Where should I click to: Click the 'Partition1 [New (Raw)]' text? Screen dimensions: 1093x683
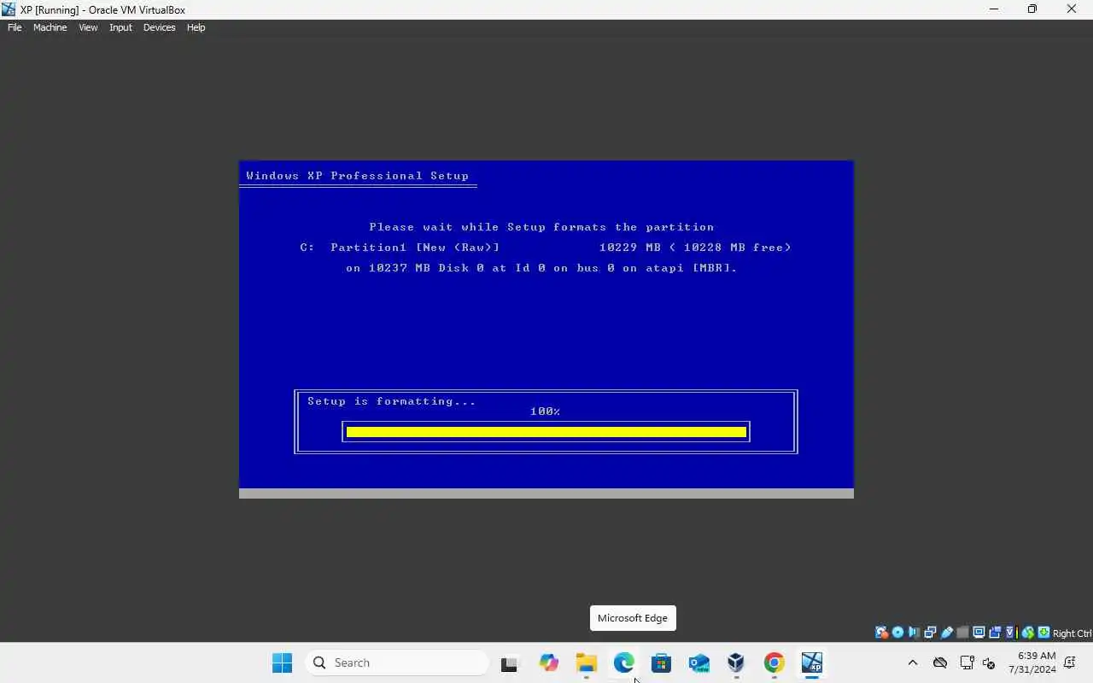tap(415, 248)
